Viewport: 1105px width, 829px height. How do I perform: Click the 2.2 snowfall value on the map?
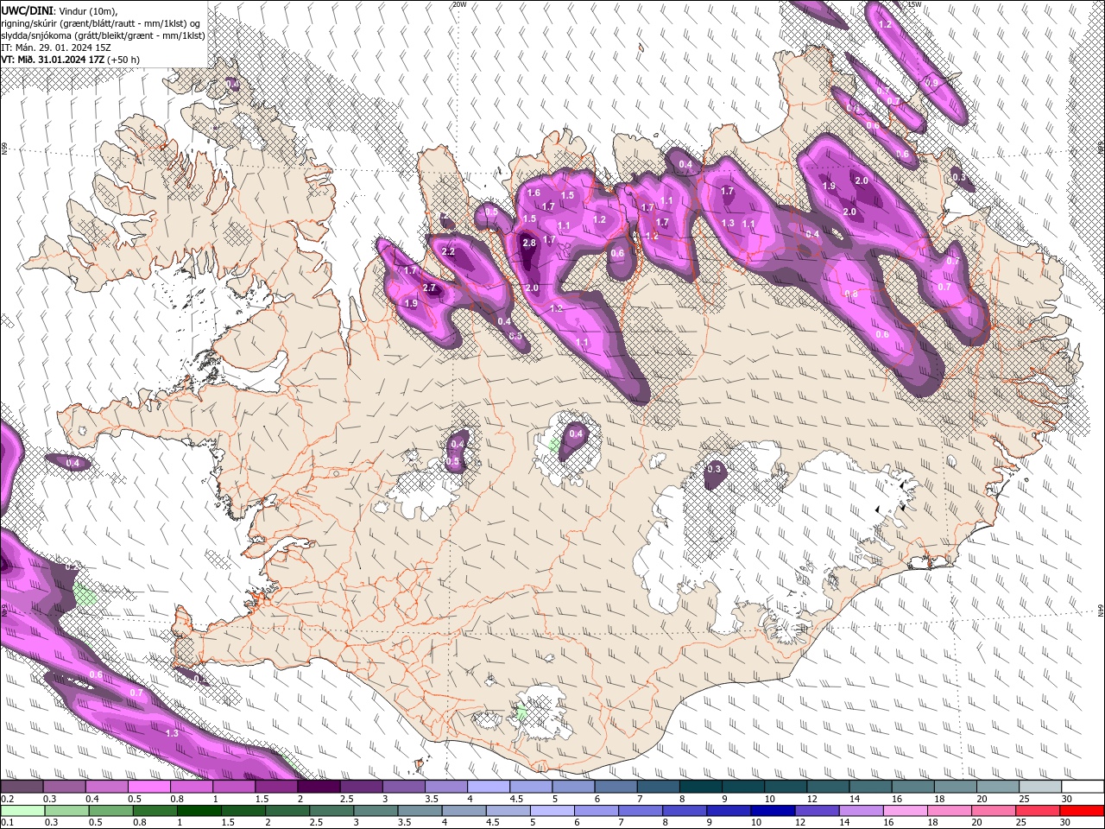[448, 251]
